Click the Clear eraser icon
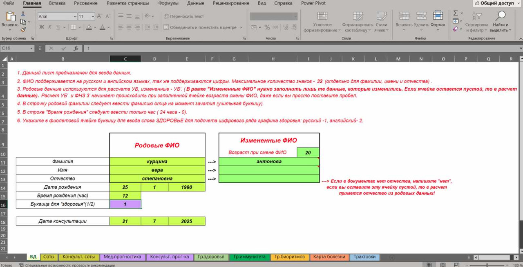523x267 pixels. 456,29
